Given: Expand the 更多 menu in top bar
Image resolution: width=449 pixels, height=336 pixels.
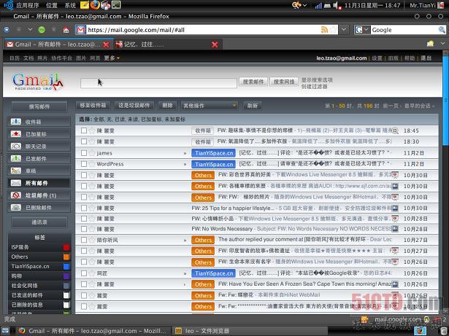Looking at the screenshot, I should (112, 58).
